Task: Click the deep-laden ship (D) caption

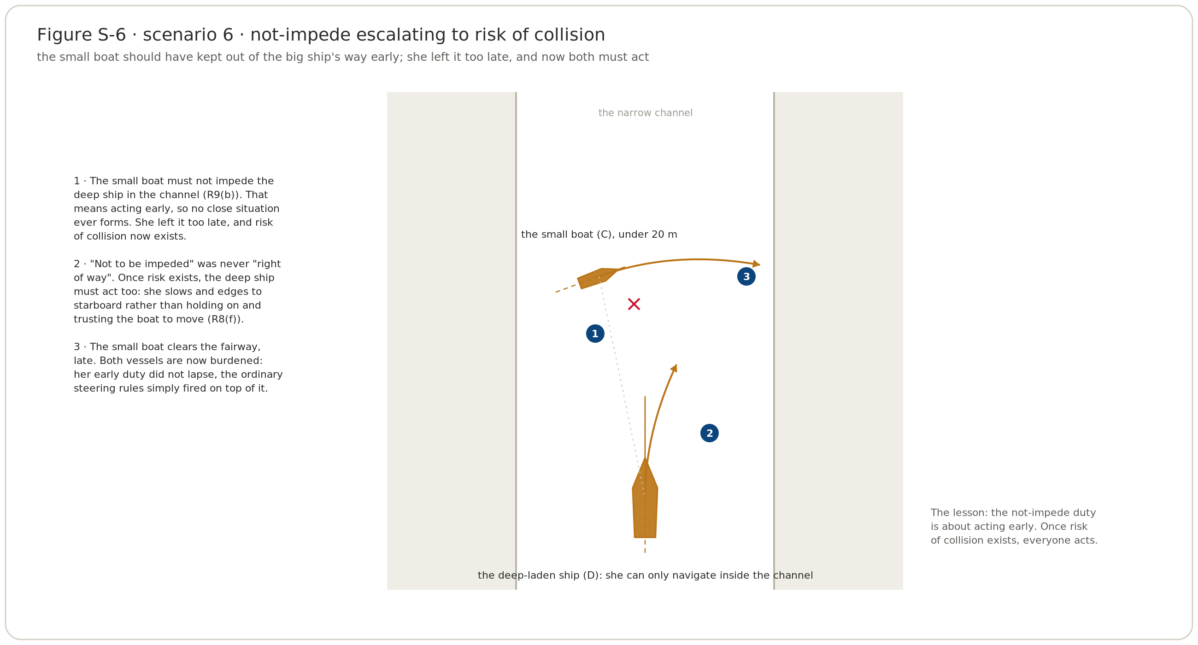Action: point(645,575)
